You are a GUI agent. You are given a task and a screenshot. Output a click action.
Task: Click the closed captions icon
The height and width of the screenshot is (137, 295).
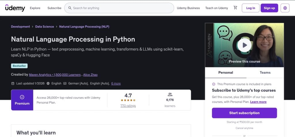tap(65, 83)
